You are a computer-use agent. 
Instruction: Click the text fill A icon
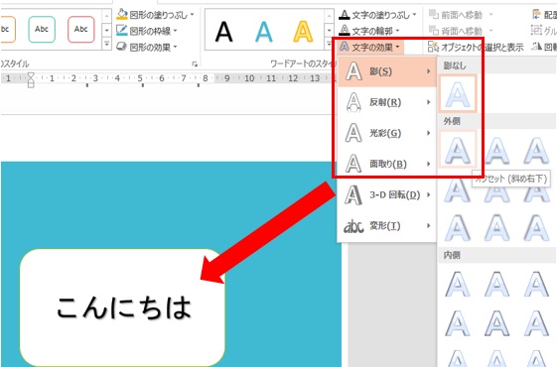[344, 15]
